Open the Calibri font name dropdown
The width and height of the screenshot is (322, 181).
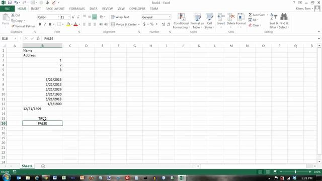tap(58, 17)
